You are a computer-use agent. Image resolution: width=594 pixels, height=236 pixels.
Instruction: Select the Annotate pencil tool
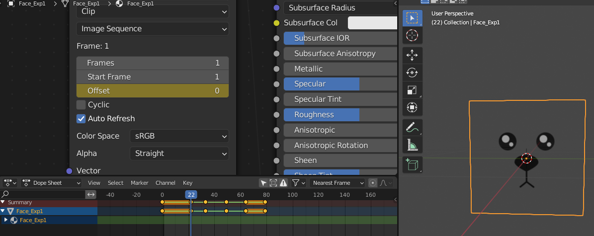[x=412, y=127]
